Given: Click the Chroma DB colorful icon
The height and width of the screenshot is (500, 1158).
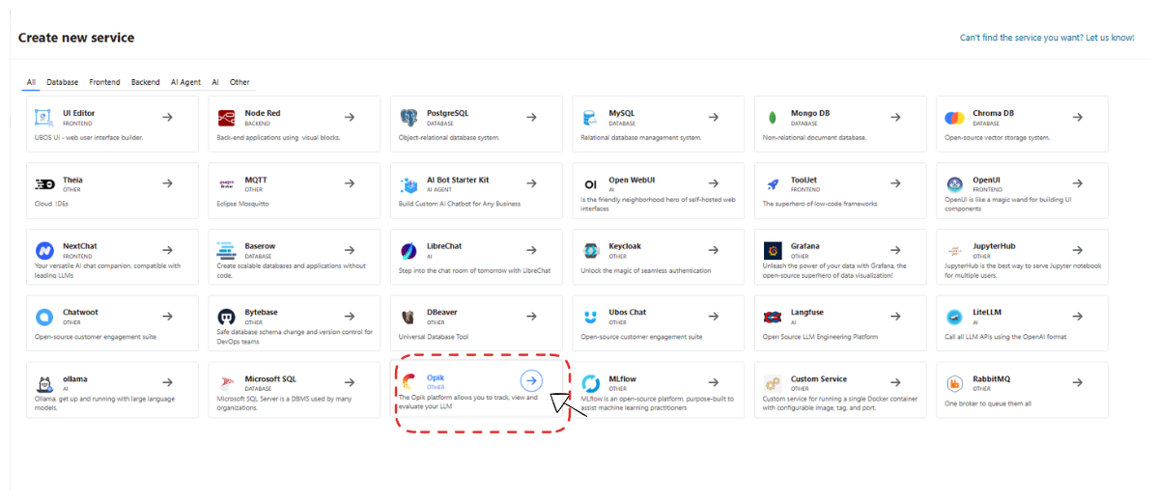Looking at the screenshot, I should click(x=954, y=118).
